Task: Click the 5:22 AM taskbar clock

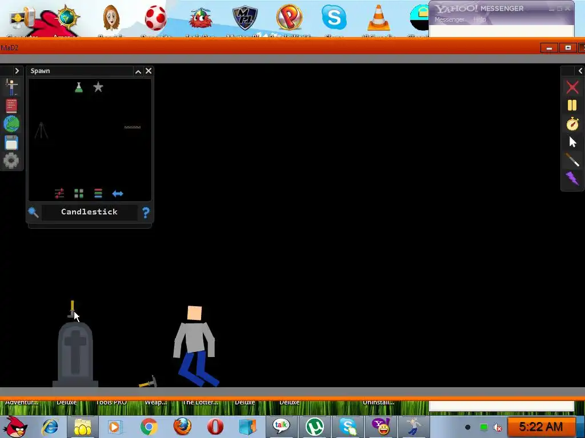Action: click(x=540, y=427)
